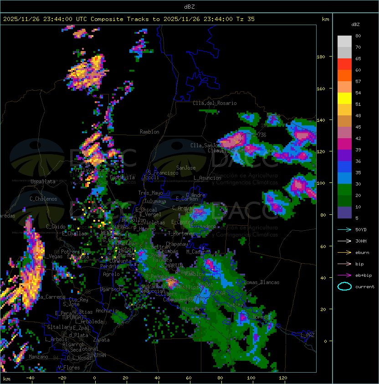The image size is (379, 384).
Task: Click the 140 tick on the vertical axis
Action: (x=321, y=120)
